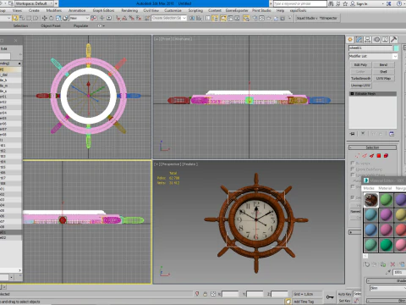
Task: Toggle the Ignore Visible Edges checkbox
Action: click(x=353, y=175)
